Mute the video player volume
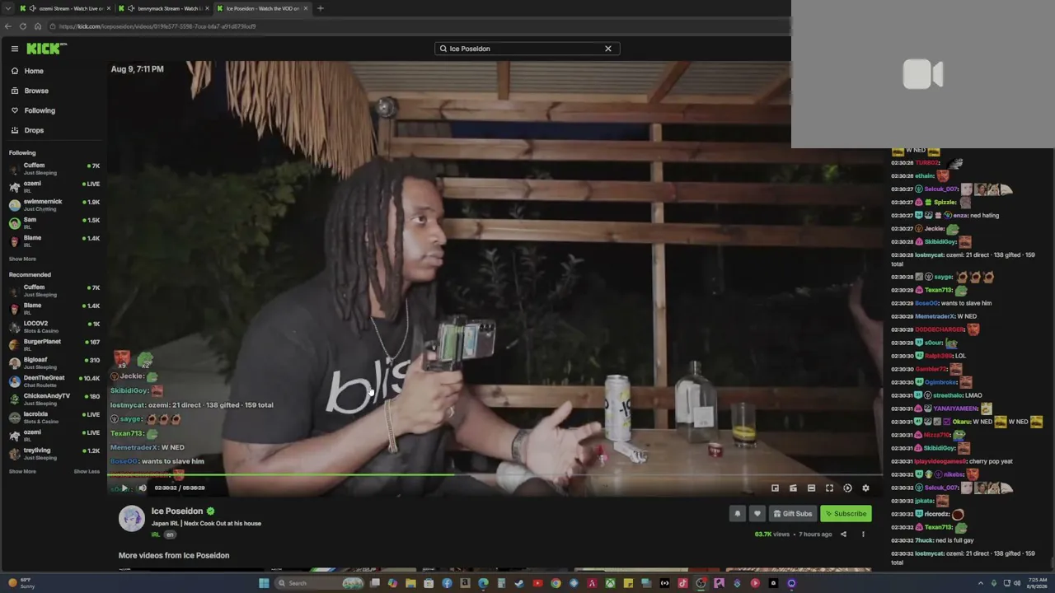This screenshot has height=593, width=1055. point(142,488)
